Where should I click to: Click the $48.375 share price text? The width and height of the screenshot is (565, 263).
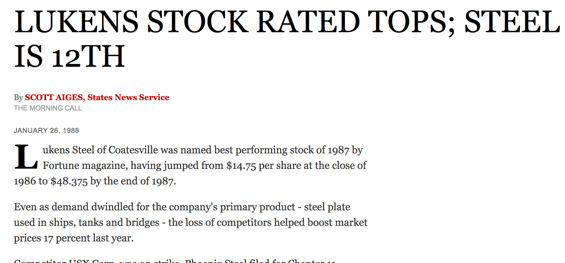69,181
